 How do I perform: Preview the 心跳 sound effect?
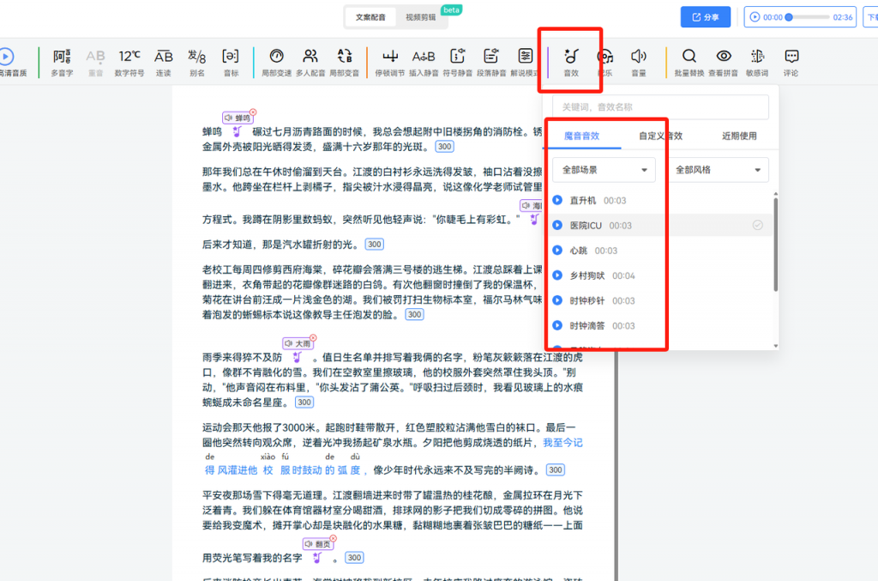pos(557,251)
